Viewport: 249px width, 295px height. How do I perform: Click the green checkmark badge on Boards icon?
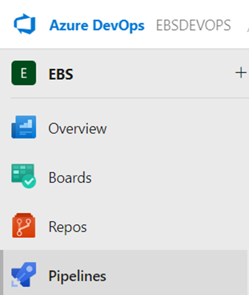(29, 181)
